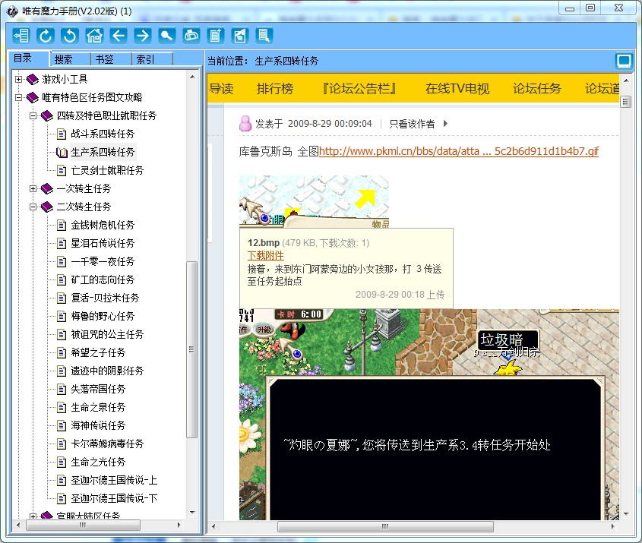Go to the home page via house icon
Screen dimensions: 642x543
(93, 35)
